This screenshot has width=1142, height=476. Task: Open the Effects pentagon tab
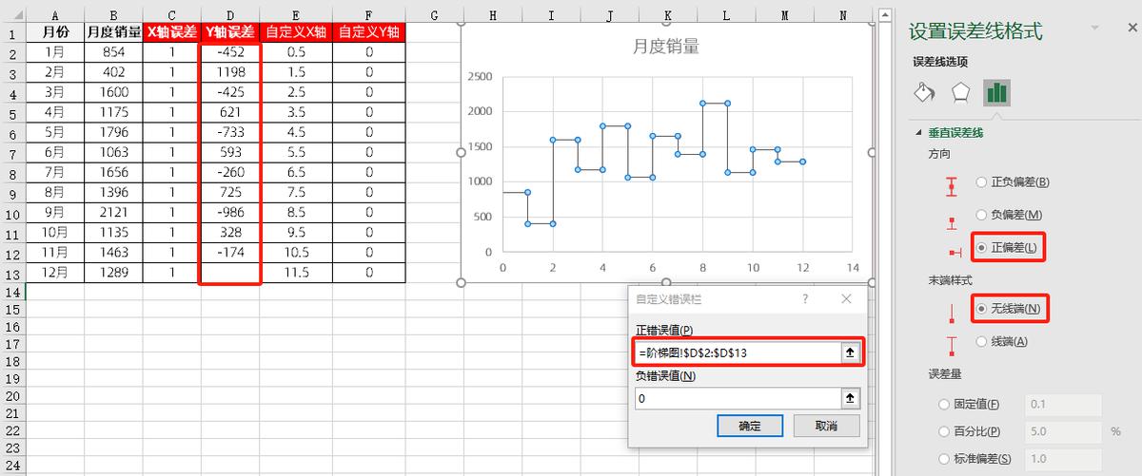tap(960, 92)
